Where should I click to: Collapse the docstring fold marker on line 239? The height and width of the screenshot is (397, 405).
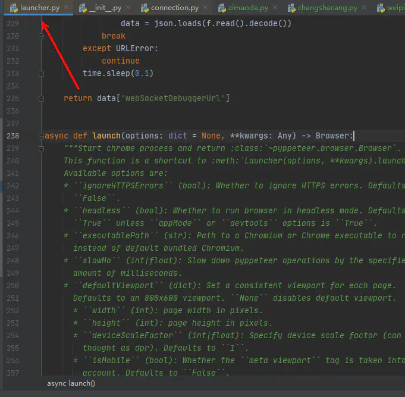(41, 149)
